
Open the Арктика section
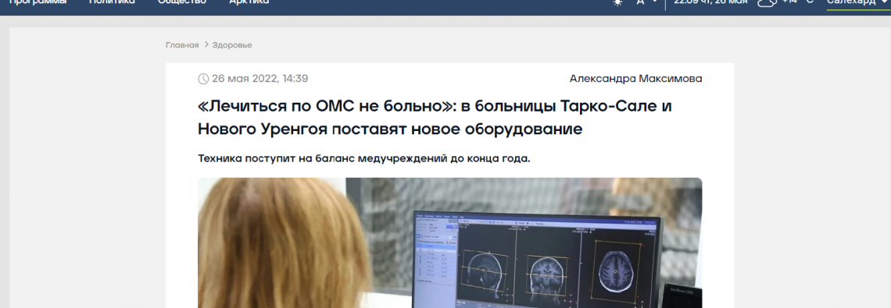tap(249, 2)
